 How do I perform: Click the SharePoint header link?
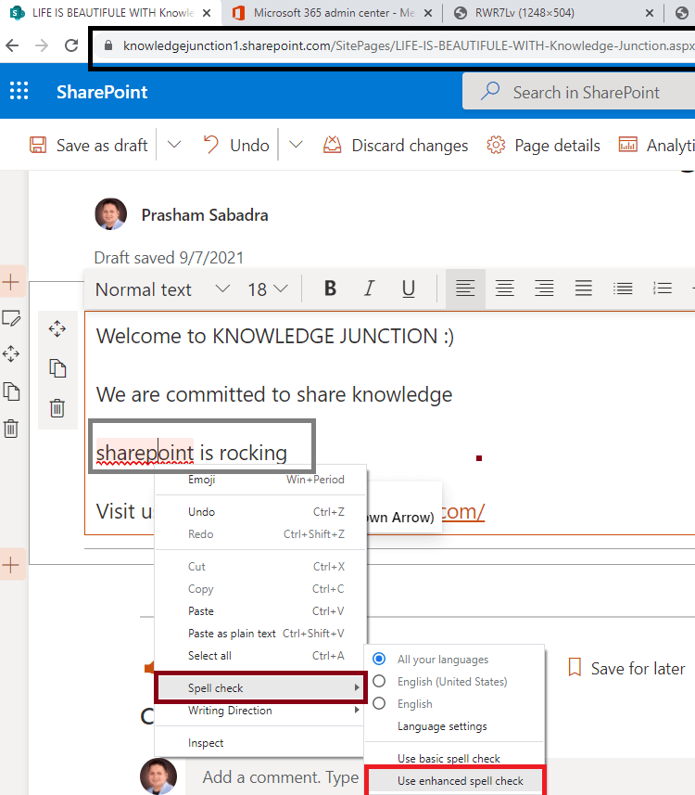[x=102, y=92]
